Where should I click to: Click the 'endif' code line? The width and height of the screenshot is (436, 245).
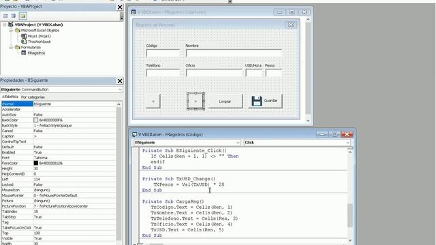(x=157, y=162)
